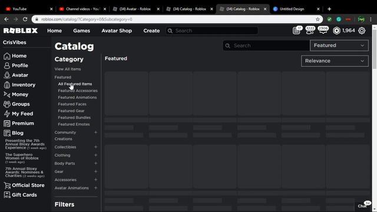Image resolution: width=377 pixels, height=212 pixels.
Task: Open the notifications icon in the header
Action: click(297, 31)
